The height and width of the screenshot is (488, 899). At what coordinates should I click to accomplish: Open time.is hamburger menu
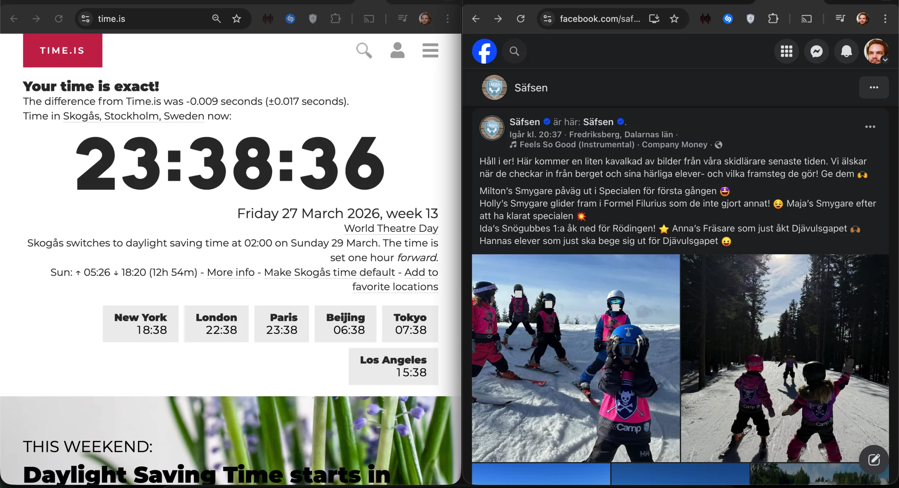tap(430, 50)
